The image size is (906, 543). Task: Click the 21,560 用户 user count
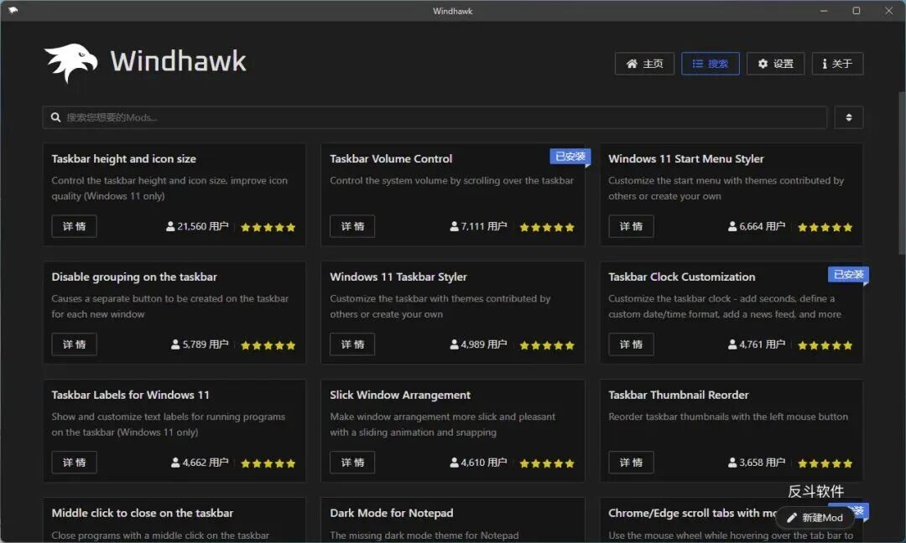[x=197, y=226]
